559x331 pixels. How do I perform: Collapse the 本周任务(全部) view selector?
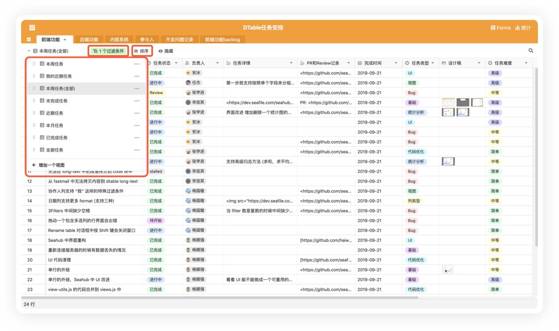[x=29, y=51]
